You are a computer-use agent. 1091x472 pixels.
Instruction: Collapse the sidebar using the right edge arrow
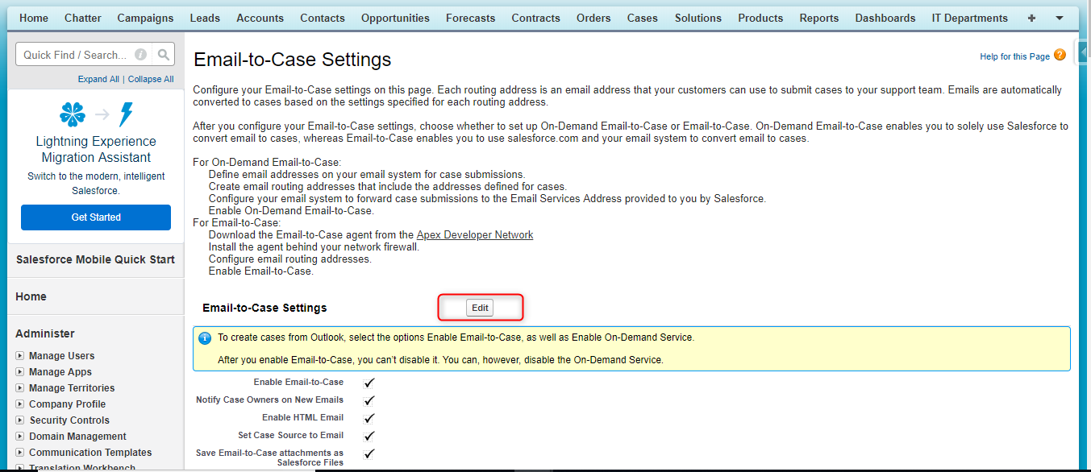tap(1085, 51)
